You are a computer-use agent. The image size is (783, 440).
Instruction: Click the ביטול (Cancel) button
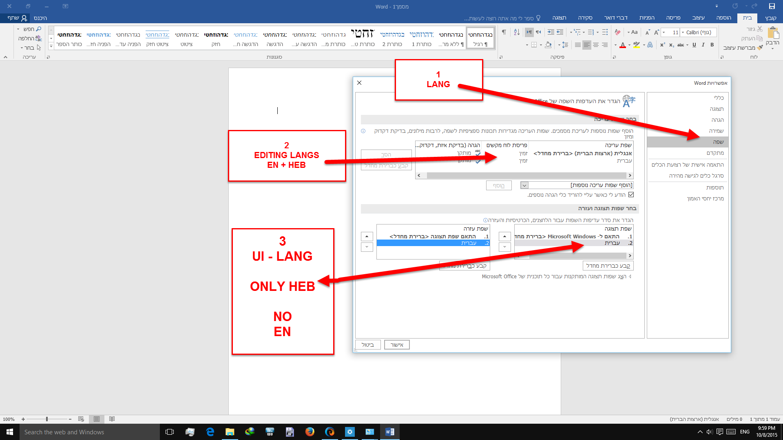[x=367, y=345]
